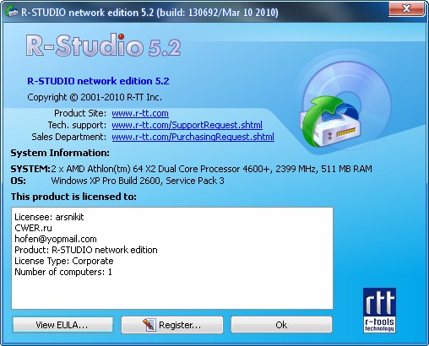The width and height of the screenshot is (429, 346).
Task: Click the Register button
Action: (x=172, y=325)
